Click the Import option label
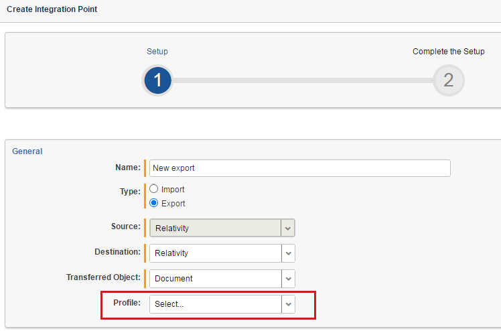This screenshot has height=331, width=501. [173, 190]
